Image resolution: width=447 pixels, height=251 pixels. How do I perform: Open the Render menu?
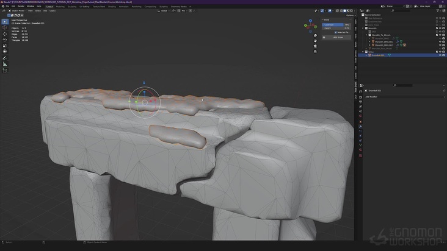[21, 6]
